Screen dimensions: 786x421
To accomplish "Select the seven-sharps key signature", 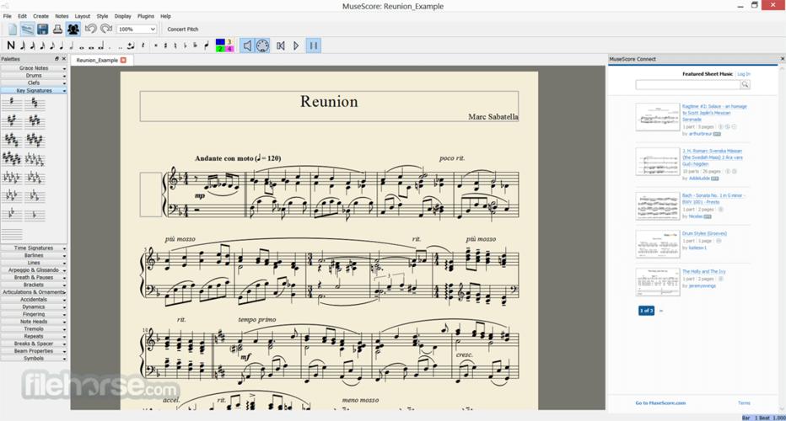I will pyautogui.click(x=12, y=159).
